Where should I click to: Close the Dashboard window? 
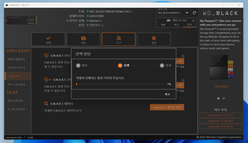click(x=239, y=5)
